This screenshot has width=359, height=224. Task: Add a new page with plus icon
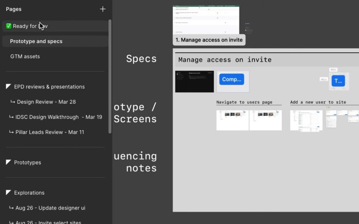pyautogui.click(x=103, y=9)
